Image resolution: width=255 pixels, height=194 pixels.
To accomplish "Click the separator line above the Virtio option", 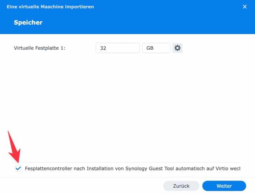I will click(128, 162).
